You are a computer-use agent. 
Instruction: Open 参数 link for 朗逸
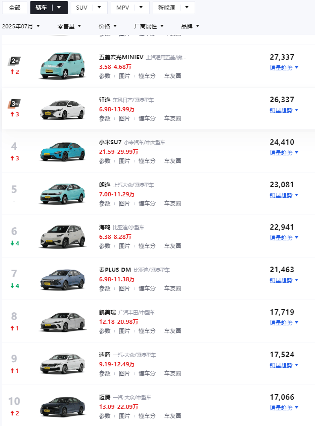click(105, 203)
